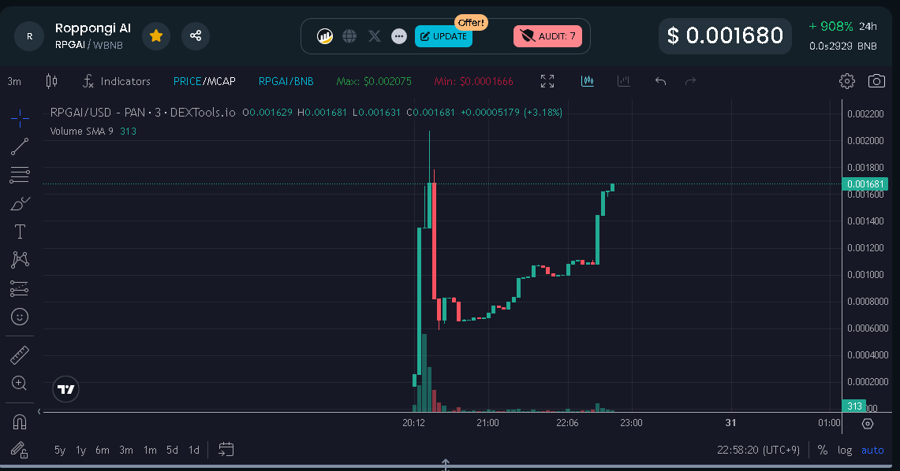900x471 pixels.
Task: Click the 313 volume value label
Action: click(855, 406)
